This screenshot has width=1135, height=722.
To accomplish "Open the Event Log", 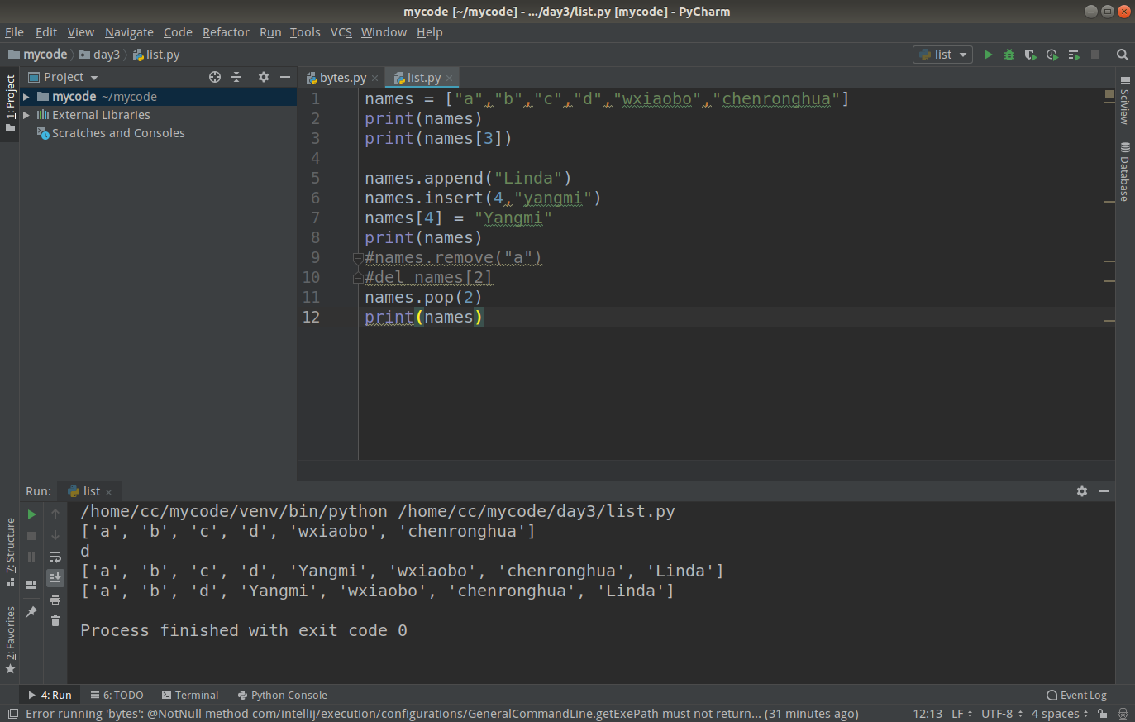I will 1076,696.
